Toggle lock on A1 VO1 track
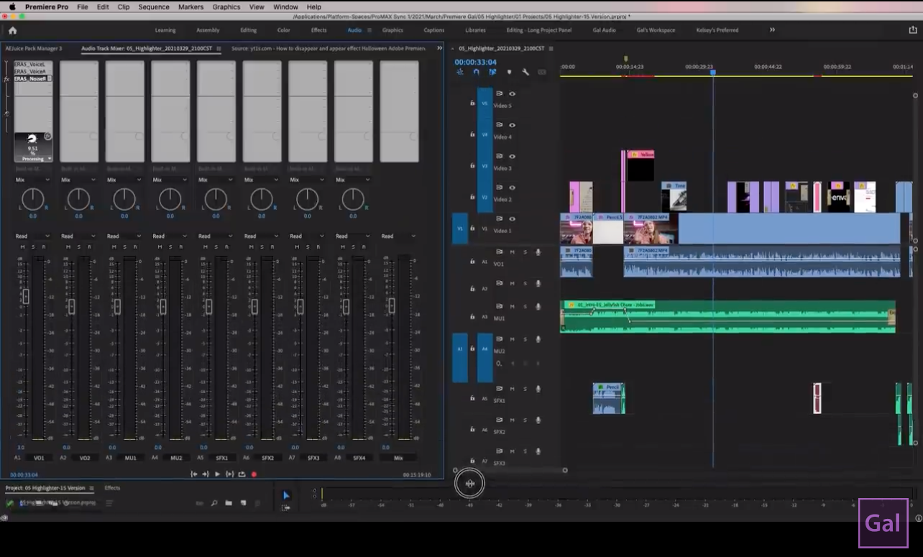 pyautogui.click(x=472, y=262)
